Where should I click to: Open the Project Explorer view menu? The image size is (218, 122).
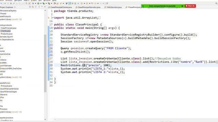click(39, 7)
